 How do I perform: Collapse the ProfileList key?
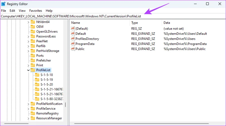[x=28, y=70]
